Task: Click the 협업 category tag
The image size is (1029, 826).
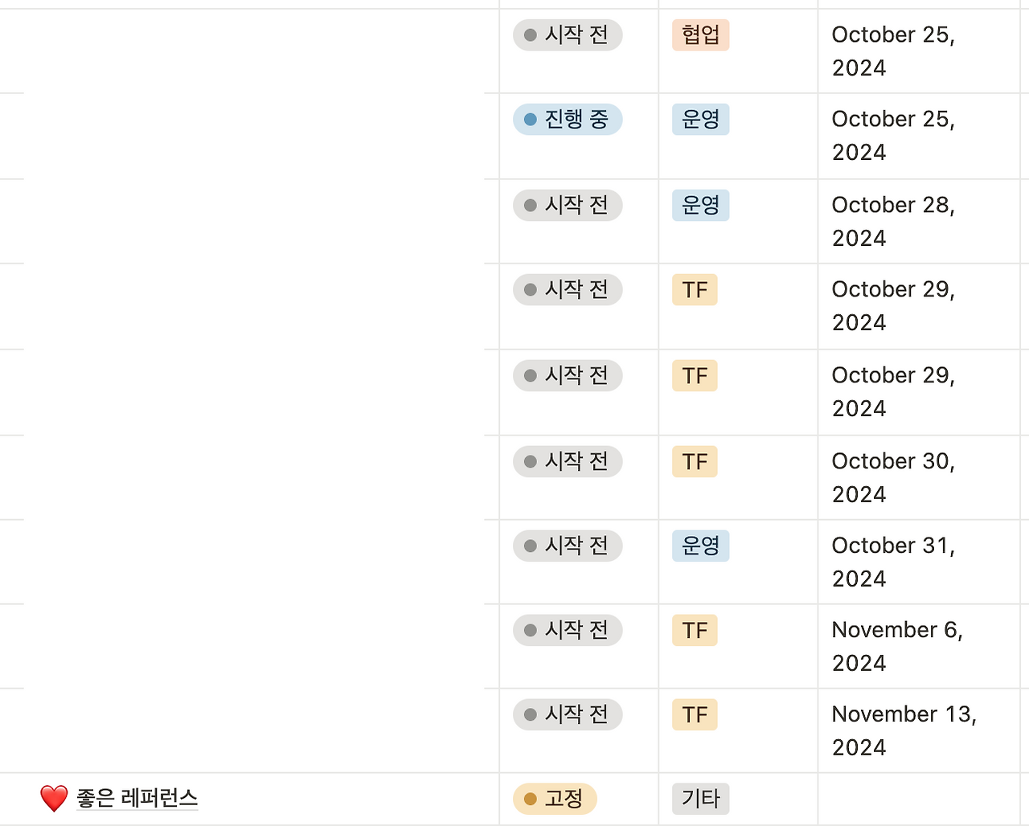Action: point(700,35)
